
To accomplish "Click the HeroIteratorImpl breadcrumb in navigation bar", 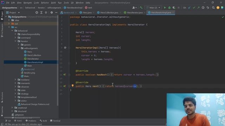I will pyautogui.click(x=73, y=8).
